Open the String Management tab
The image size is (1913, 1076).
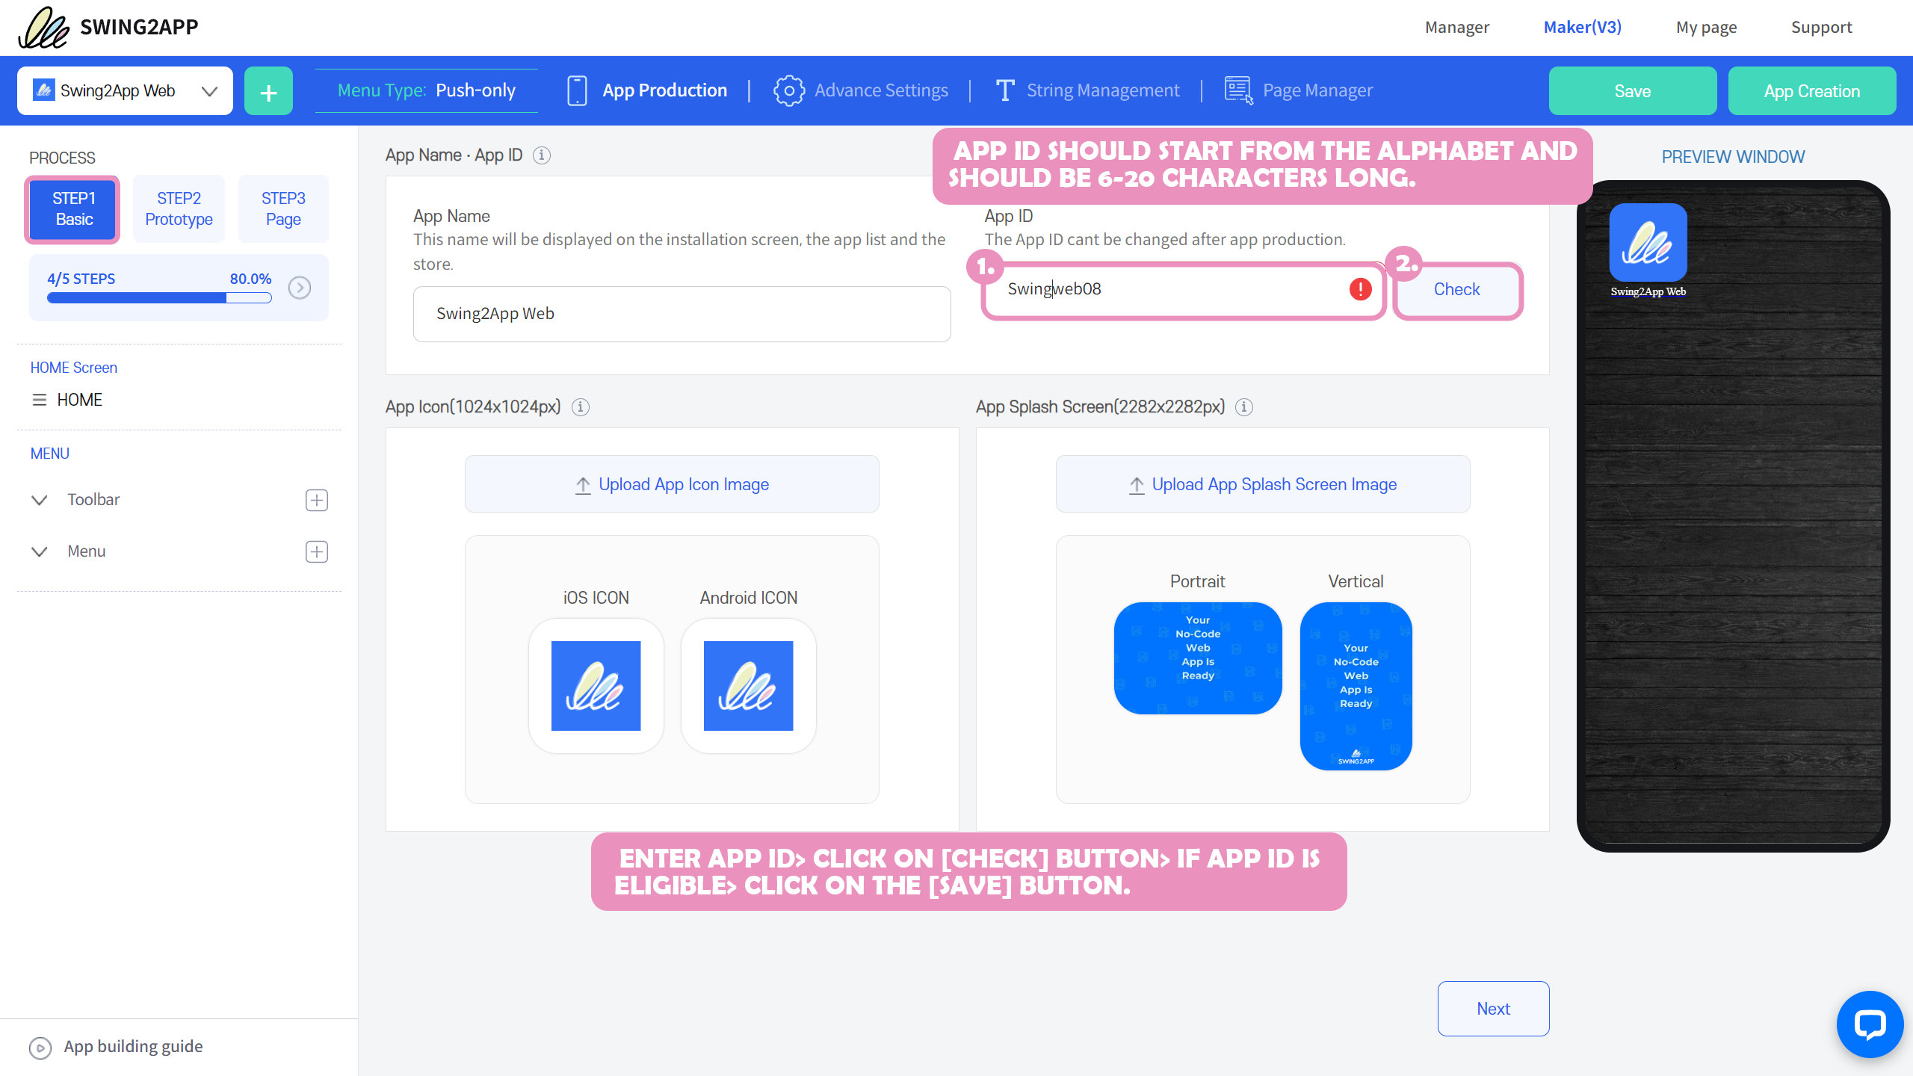[x=1087, y=91]
